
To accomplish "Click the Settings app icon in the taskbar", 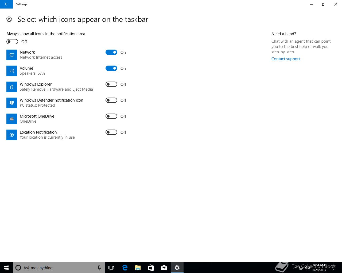I will (x=177, y=268).
